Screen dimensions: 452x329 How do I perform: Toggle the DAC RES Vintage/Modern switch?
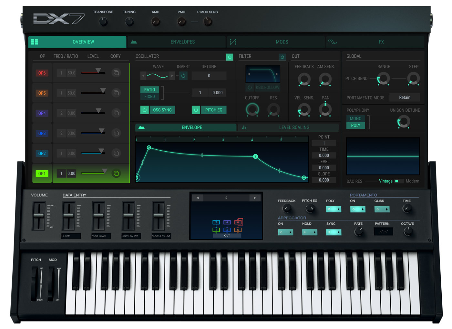pos(399,181)
